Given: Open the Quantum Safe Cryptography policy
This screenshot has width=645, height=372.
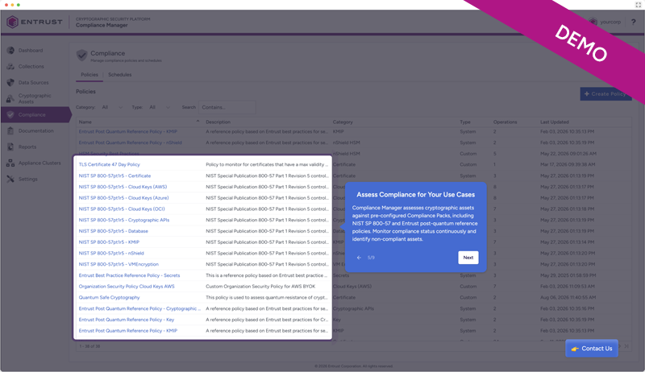Looking at the screenshot, I should pyautogui.click(x=109, y=298).
